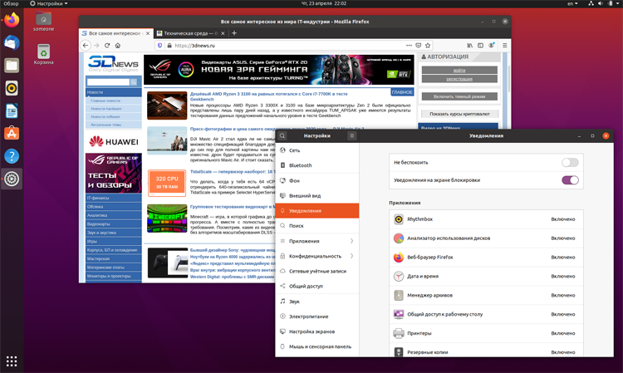
Task: Open a new Firefox tab with plus
Action: click(x=234, y=33)
